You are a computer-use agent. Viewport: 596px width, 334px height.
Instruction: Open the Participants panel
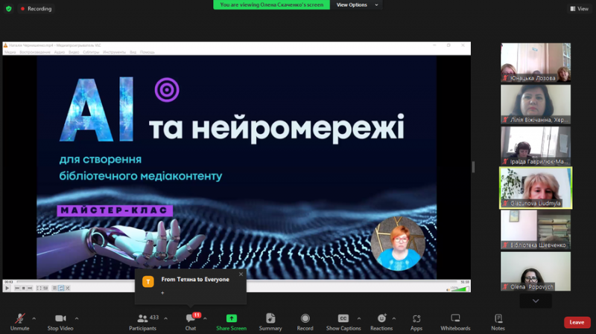click(143, 322)
